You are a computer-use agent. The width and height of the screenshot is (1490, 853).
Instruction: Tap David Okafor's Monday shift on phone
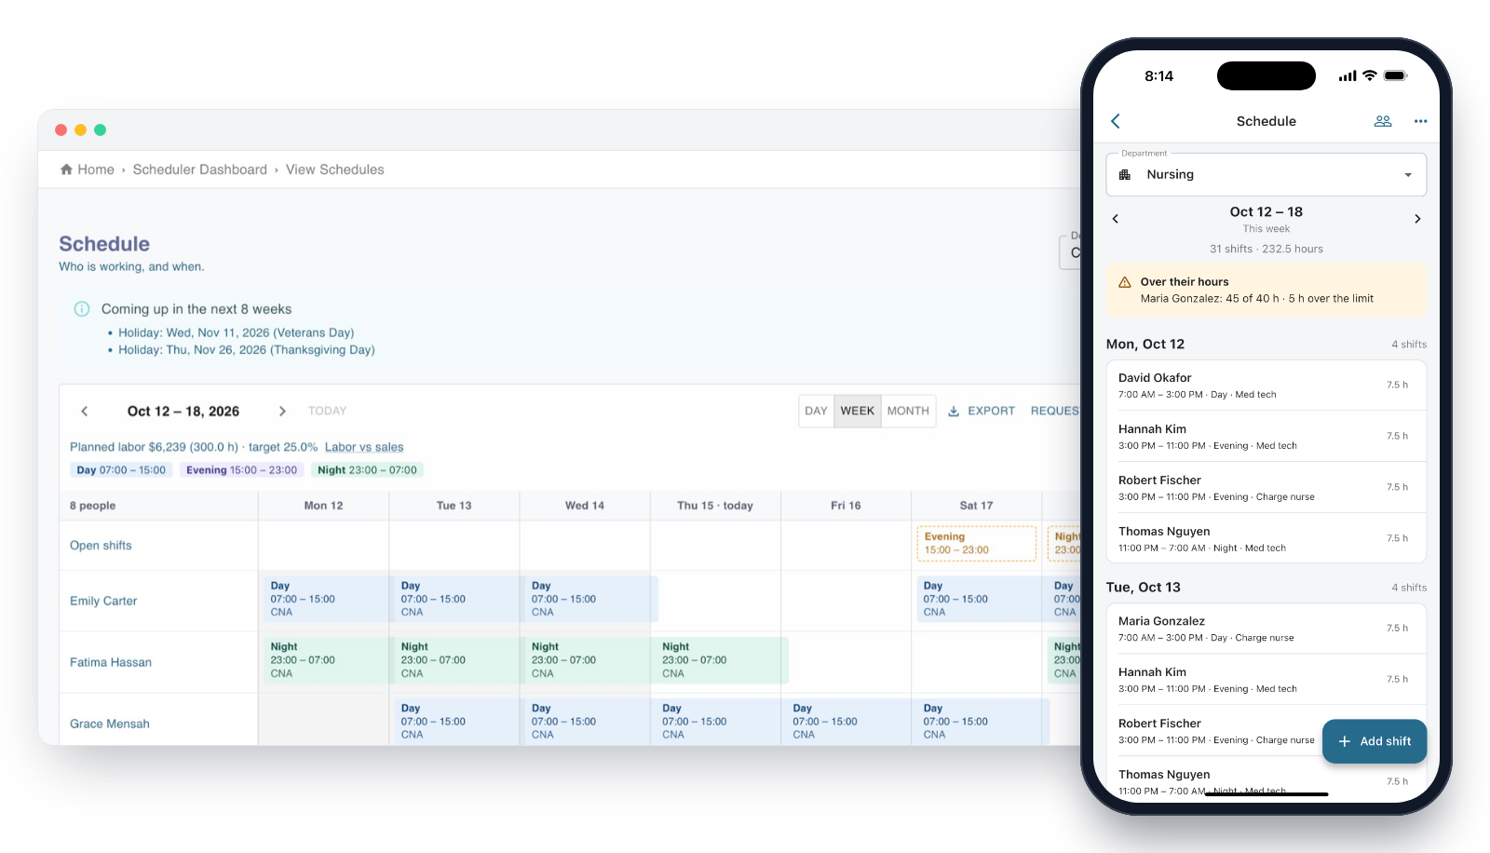[x=1266, y=386]
